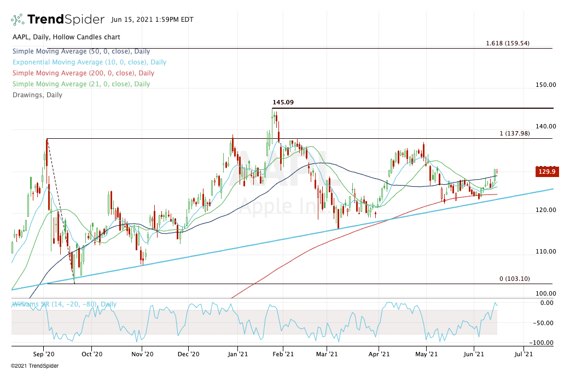Click the ©2021 TrendSpider copyright text

[x=34, y=366]
